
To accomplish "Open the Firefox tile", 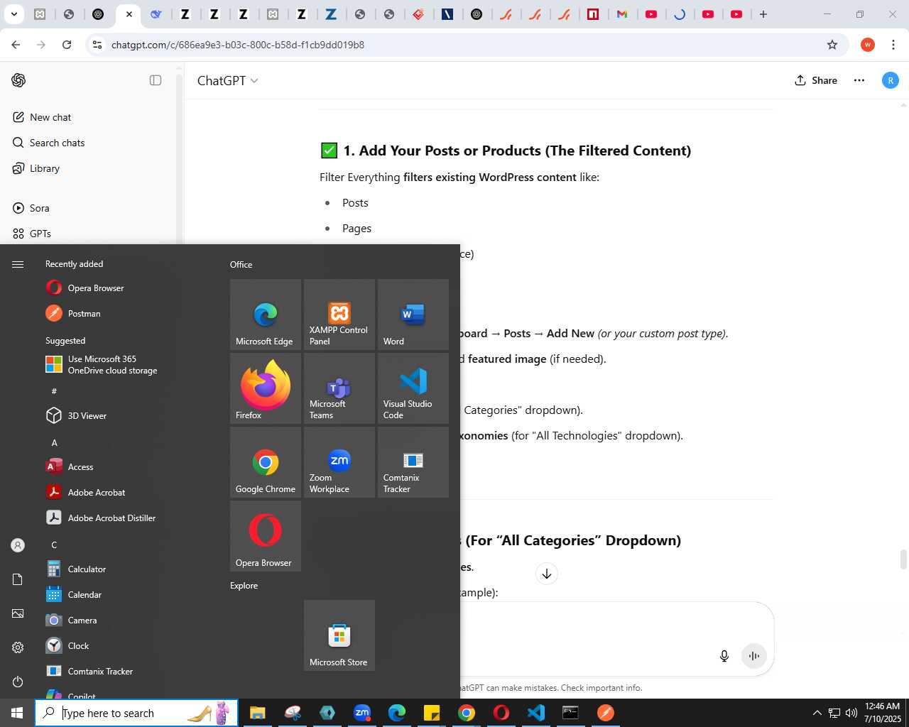I will pos(266,388).
